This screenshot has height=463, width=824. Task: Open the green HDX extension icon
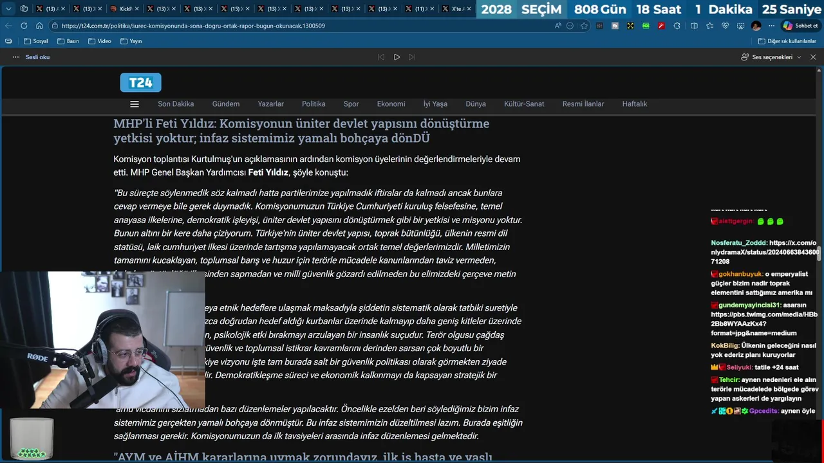[646, 26]
